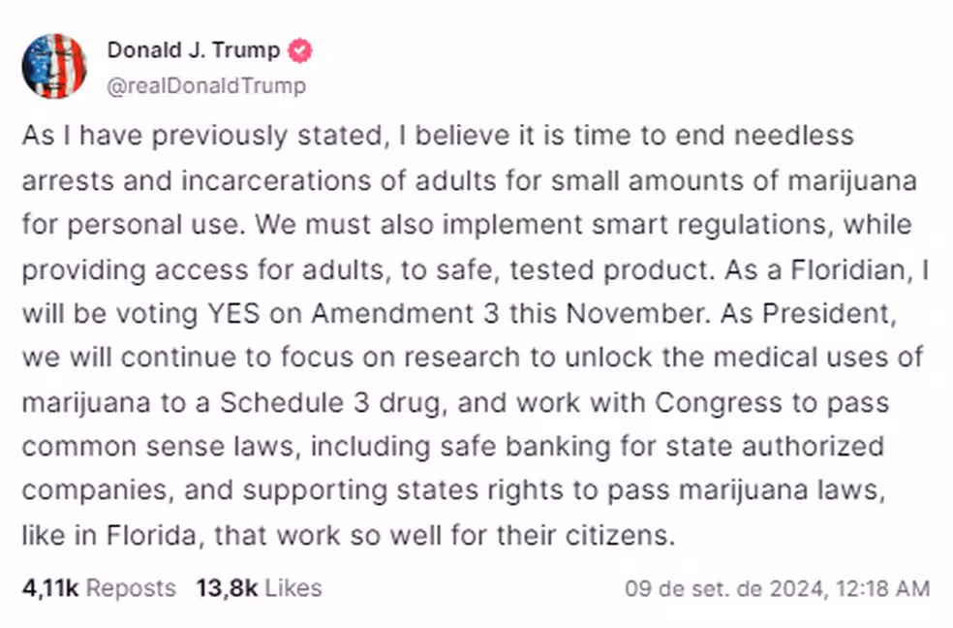Click the Donald J. Trump display name

(193, 50)
